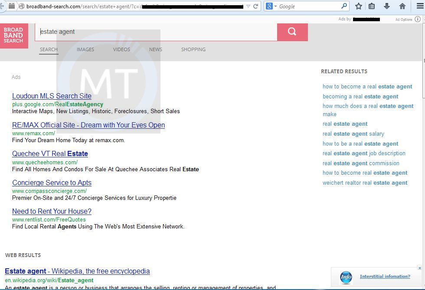Image resolution: width=425 pixels, height=290 pixels.
Task: Open 'Interstitial infomation?' link in popup
Action: click(x=385, y=276)
